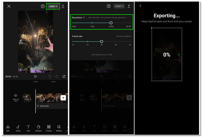
Task: Open the Overlay tool
Action: pyautogui.click(x=49, y=128)
